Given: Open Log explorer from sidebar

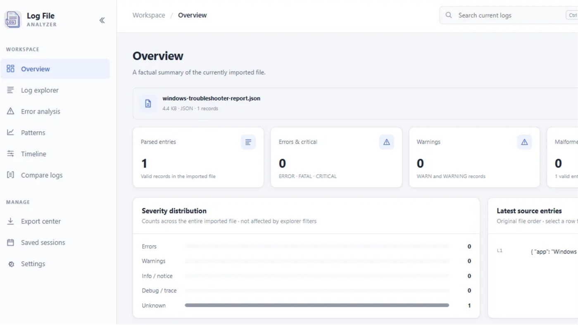Looking at the screenshot, I should click(55, 90).
